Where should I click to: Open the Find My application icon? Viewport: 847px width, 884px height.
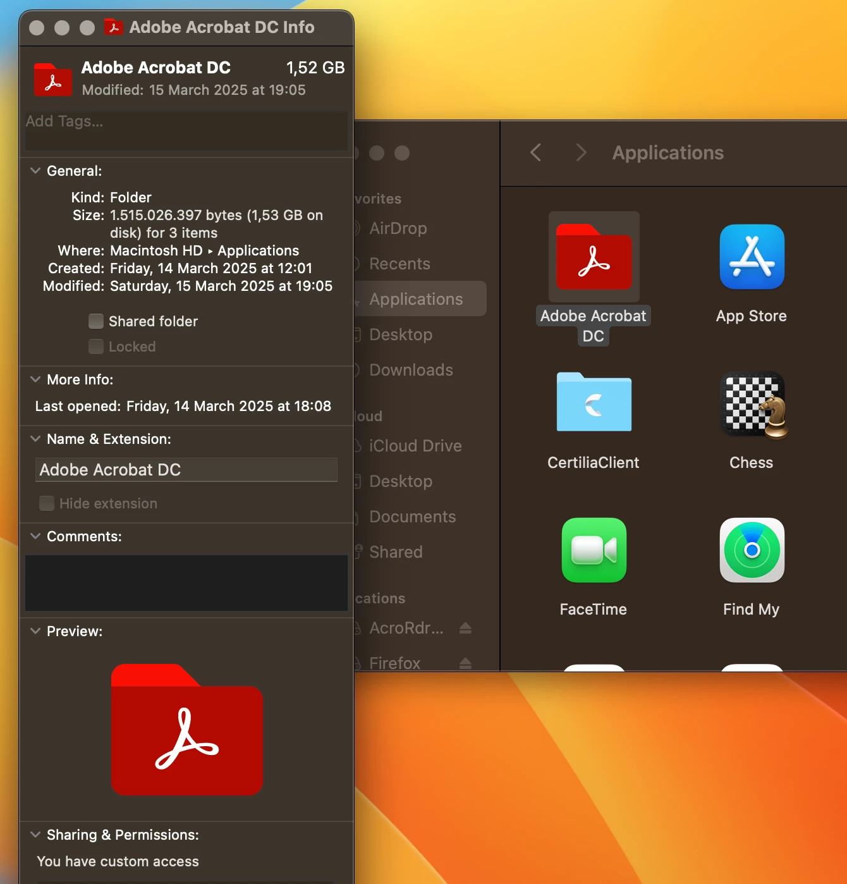point(752,550)
